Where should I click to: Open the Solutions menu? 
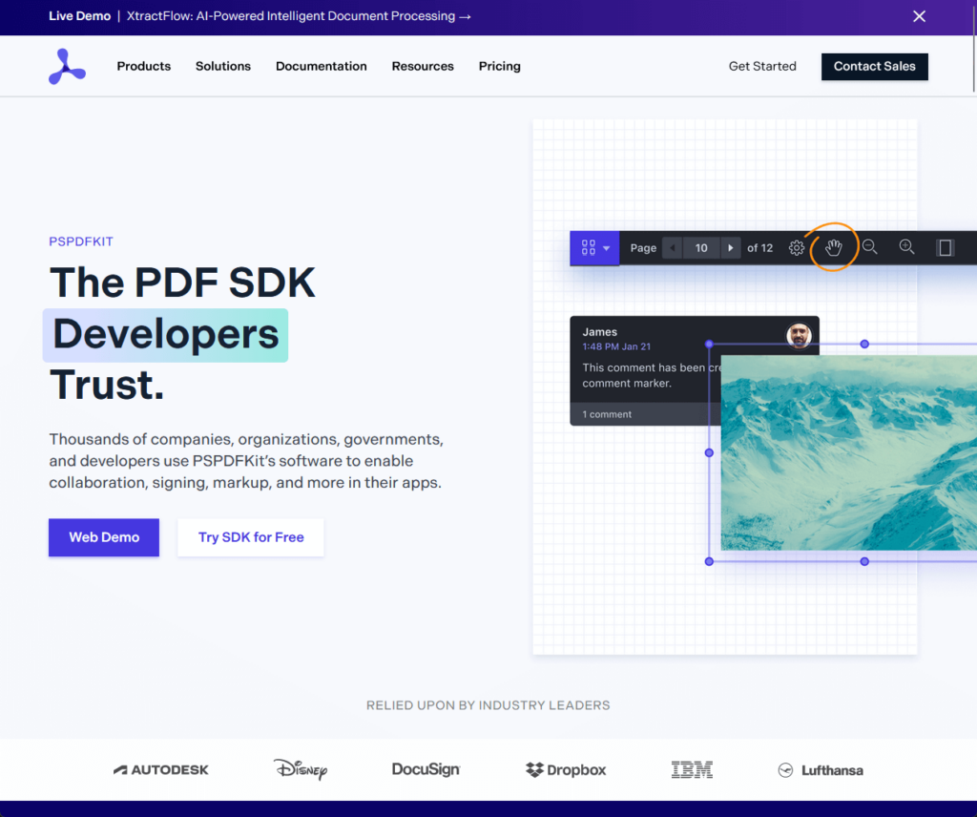[223, 66]
